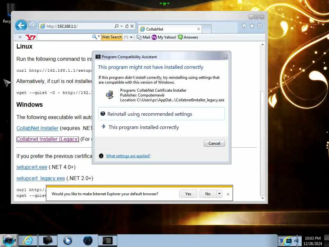This screenshot has height=247, width=329.
Task: Open the dark globe taskbar icon
Action: [x=88, y=241]
